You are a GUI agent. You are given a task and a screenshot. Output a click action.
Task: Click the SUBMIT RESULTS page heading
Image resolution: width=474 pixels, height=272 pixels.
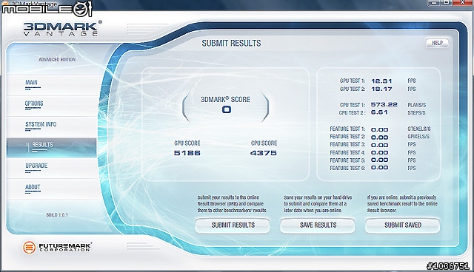231,43
